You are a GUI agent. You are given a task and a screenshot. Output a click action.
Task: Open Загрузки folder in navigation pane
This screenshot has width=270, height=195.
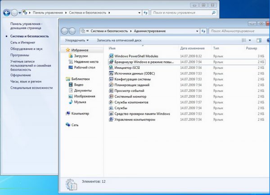[x=81, y=56]
